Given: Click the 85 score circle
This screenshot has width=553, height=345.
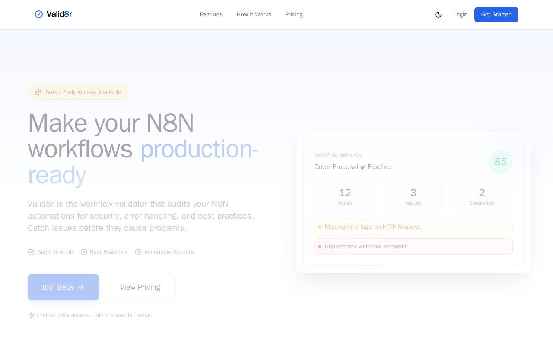Looking at the screenshot, I should [501, 162].
